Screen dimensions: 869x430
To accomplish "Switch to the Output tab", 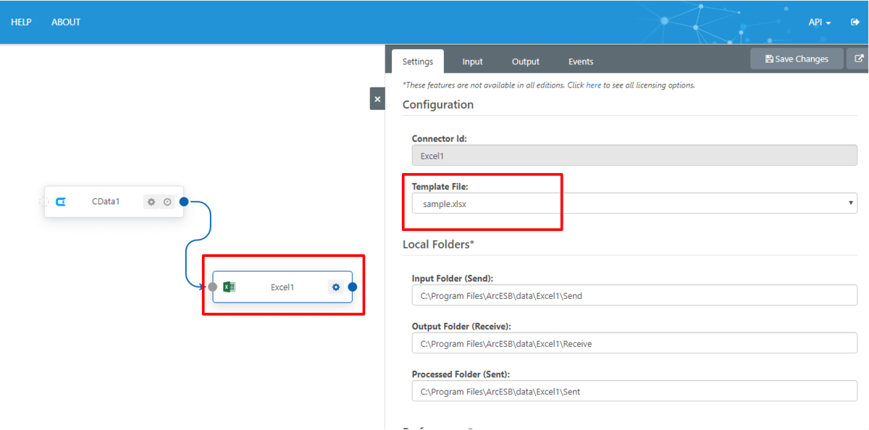I will pyautogui.click(x=526, y=62).
